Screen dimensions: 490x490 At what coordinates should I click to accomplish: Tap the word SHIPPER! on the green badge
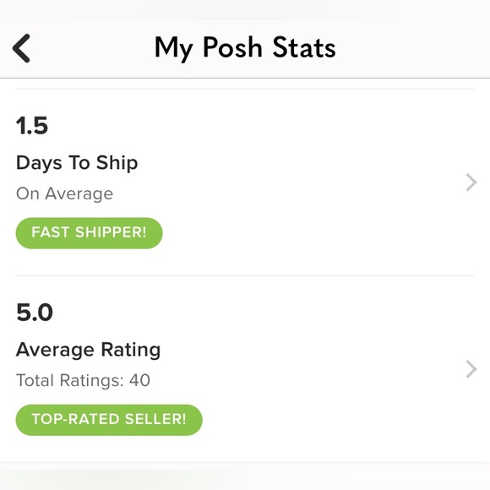pyautogui.click(x=111, y=232)
